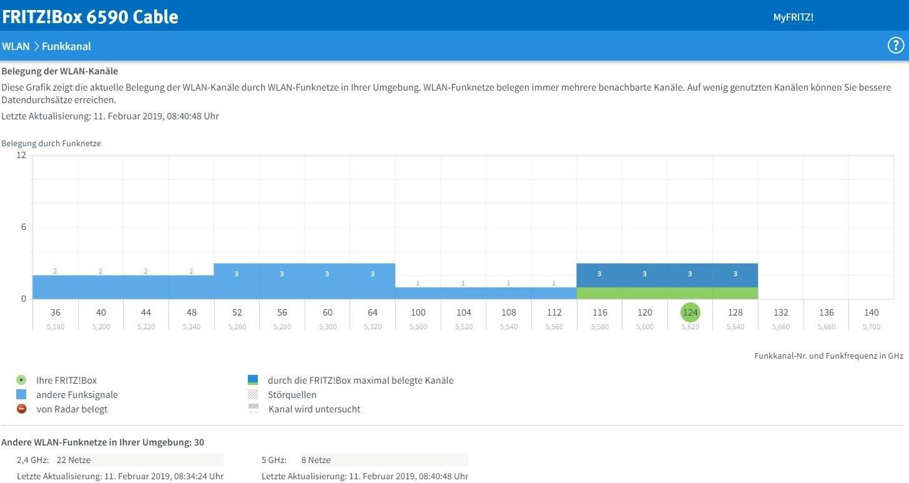The image size is (909, 483).
Task: Click von Radar belegt red icon
Action: 22,409
